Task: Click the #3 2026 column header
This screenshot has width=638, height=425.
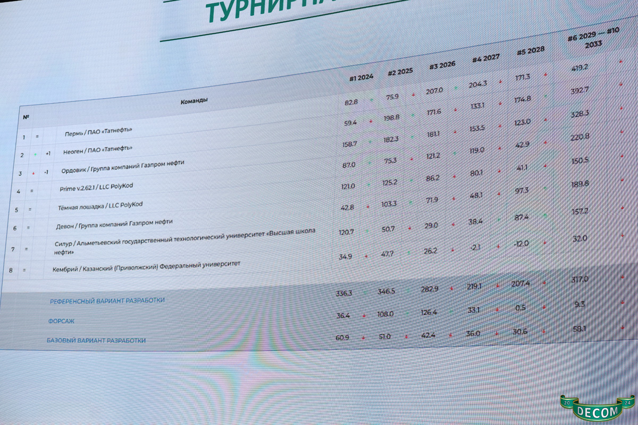Action: (442, 65)
